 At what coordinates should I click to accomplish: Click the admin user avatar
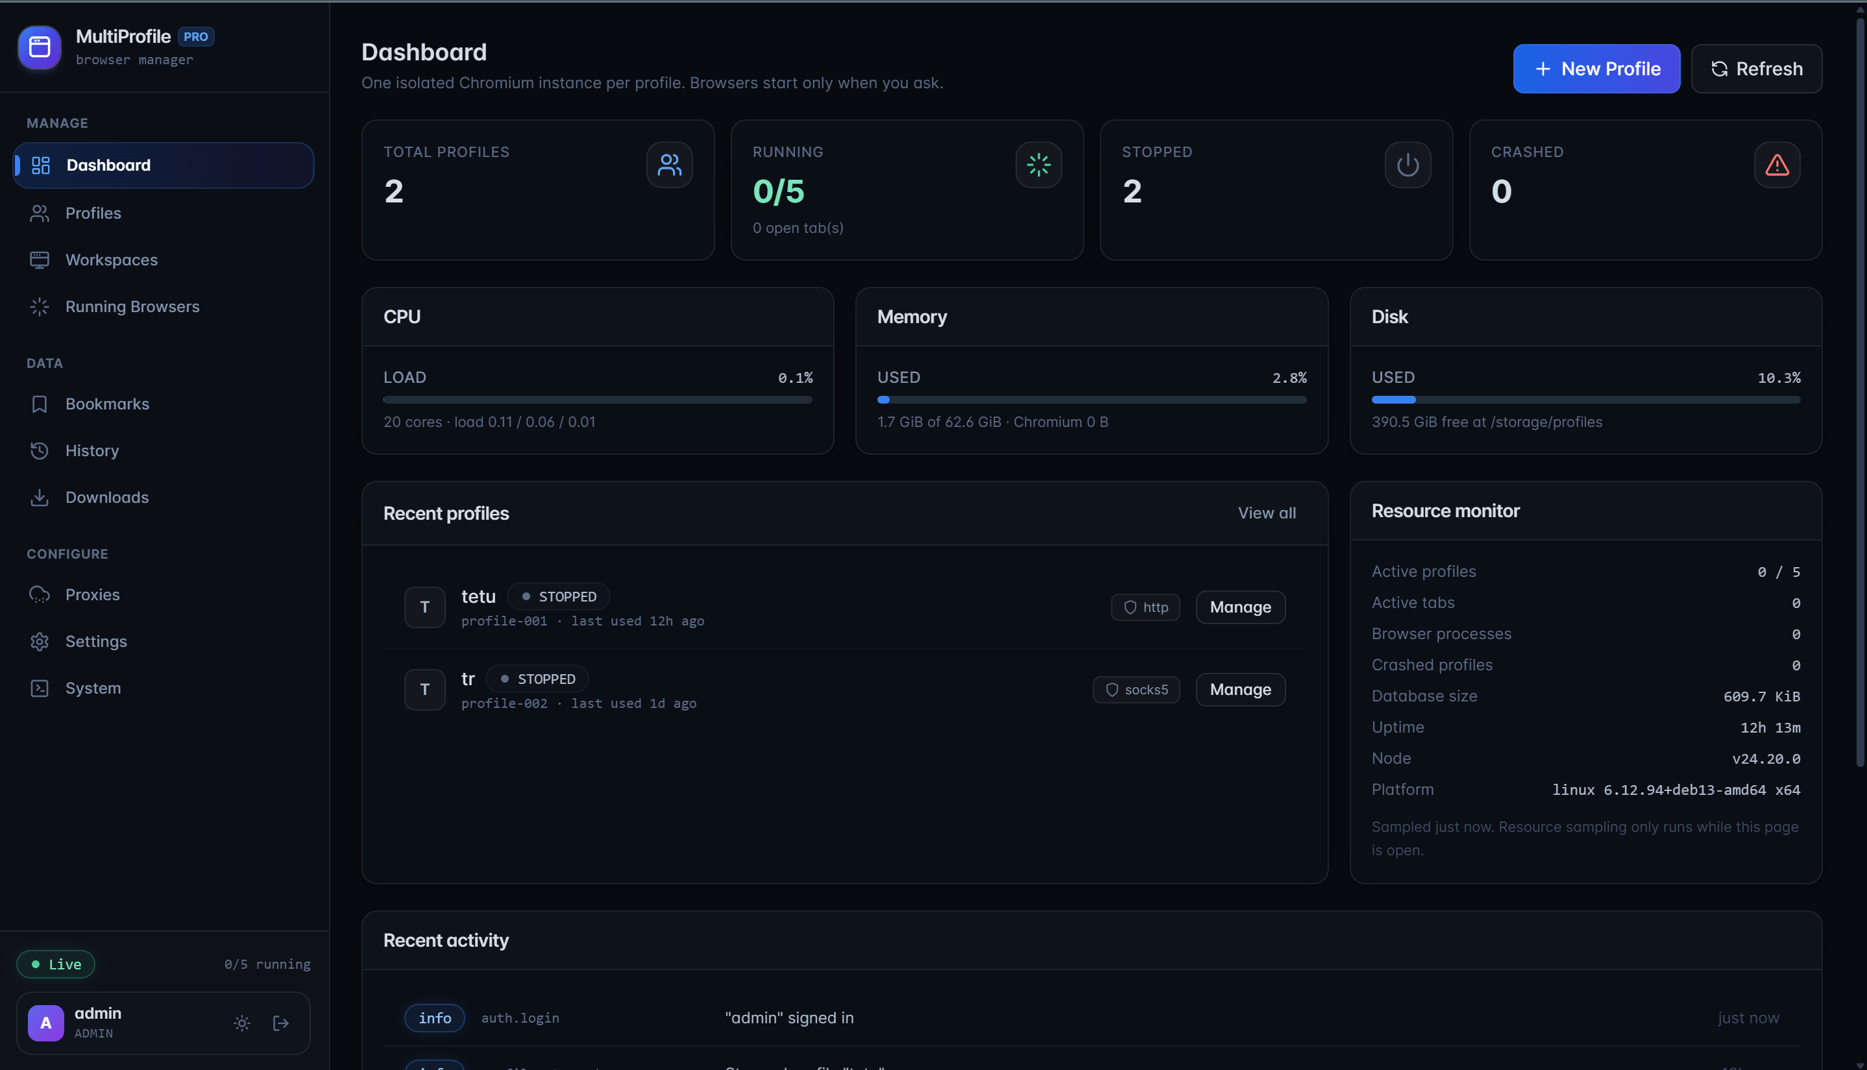[45, 1023]
